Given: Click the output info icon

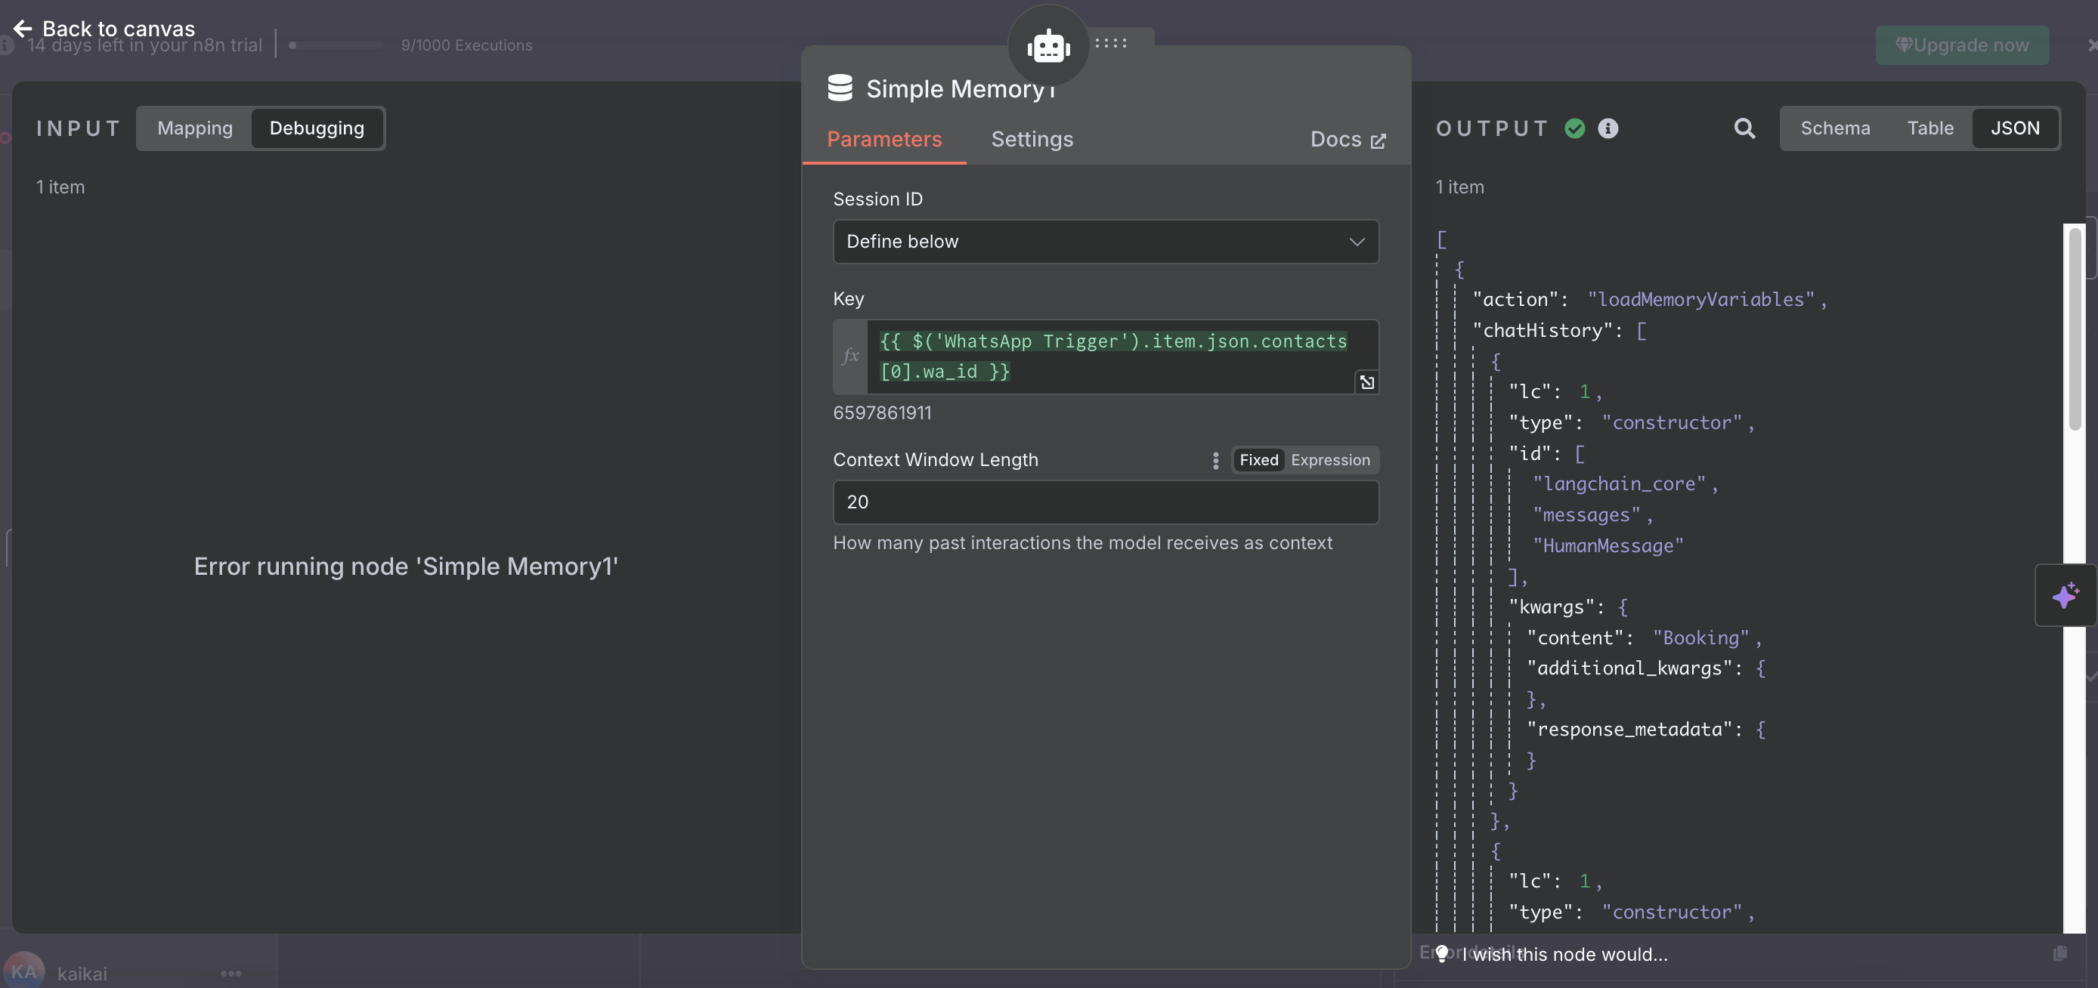Looking at the screenshot, I should click(x=1607, y=128).
